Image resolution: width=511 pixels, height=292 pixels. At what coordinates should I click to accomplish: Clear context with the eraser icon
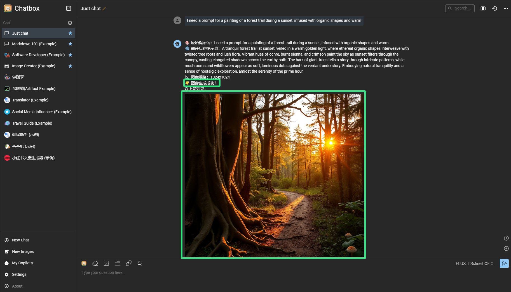[x=95, y=263]
